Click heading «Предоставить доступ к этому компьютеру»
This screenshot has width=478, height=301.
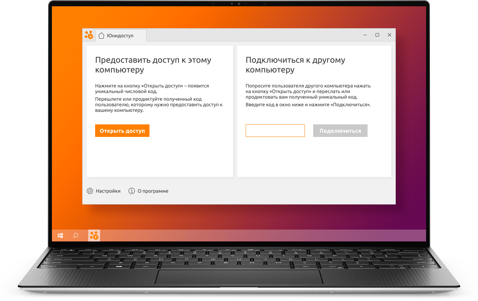pos(153,65)
